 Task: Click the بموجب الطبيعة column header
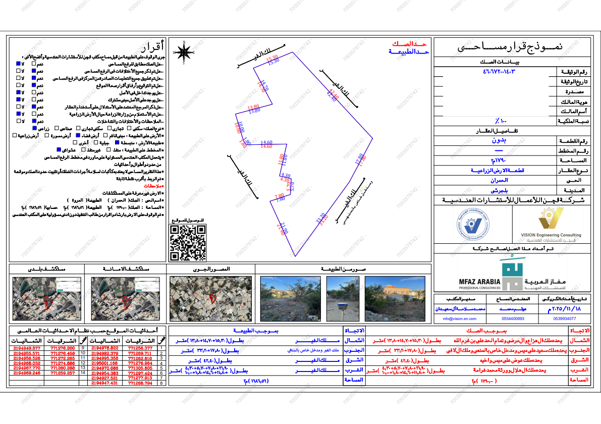coord(256,331)
